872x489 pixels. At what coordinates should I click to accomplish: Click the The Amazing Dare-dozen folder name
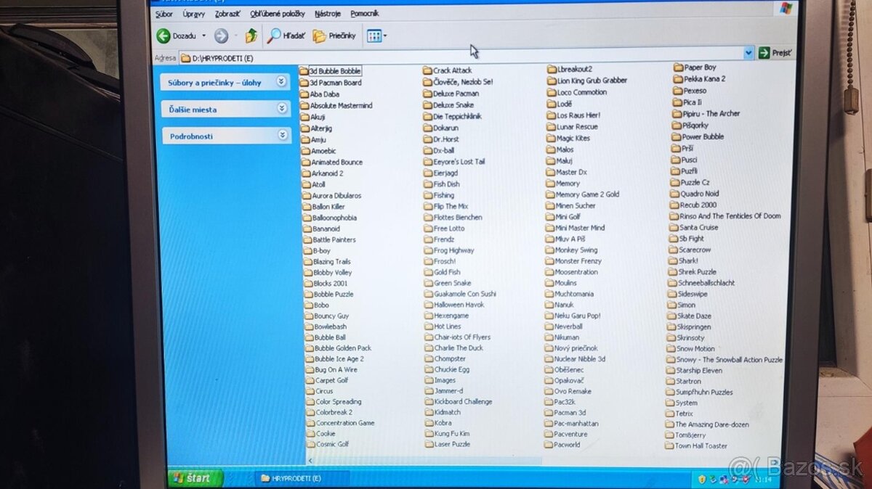712,424
